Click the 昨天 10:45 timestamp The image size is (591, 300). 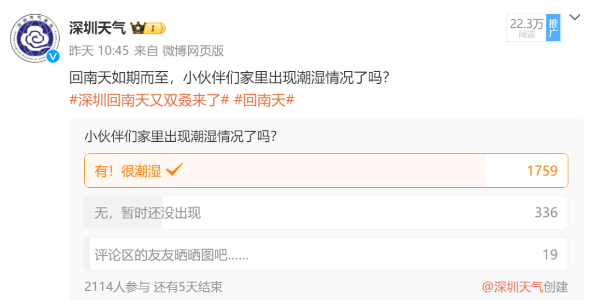click(99, 51)
